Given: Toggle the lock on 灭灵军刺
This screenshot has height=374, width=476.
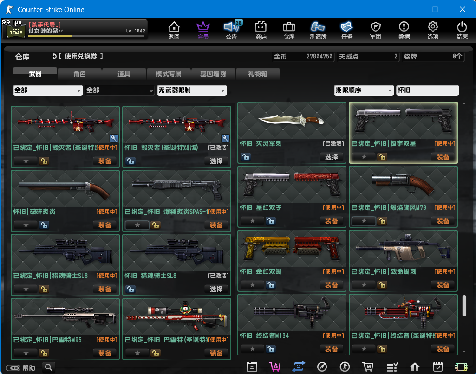Looking at the screenshot, I should coord(246,157).
